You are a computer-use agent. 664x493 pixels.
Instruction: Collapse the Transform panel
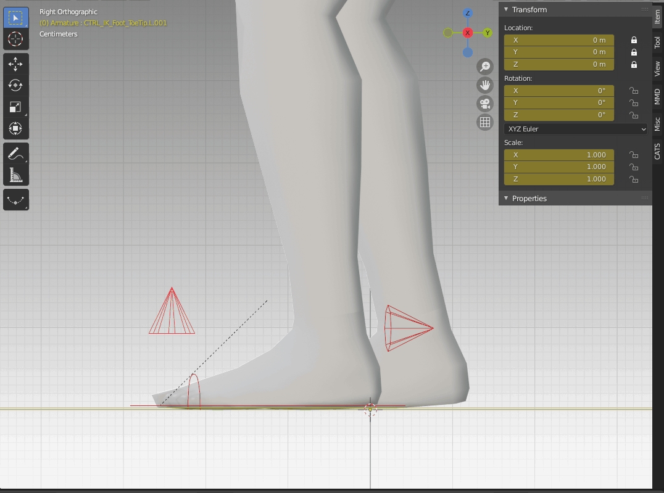tap(507, 10)
